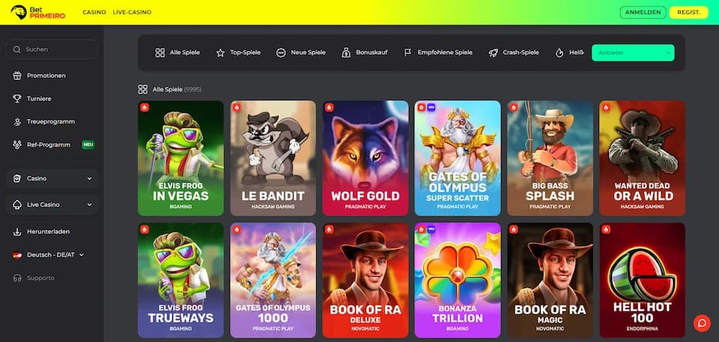
Task: Click the Austrian flag language icon
Action: click(17, 255)
